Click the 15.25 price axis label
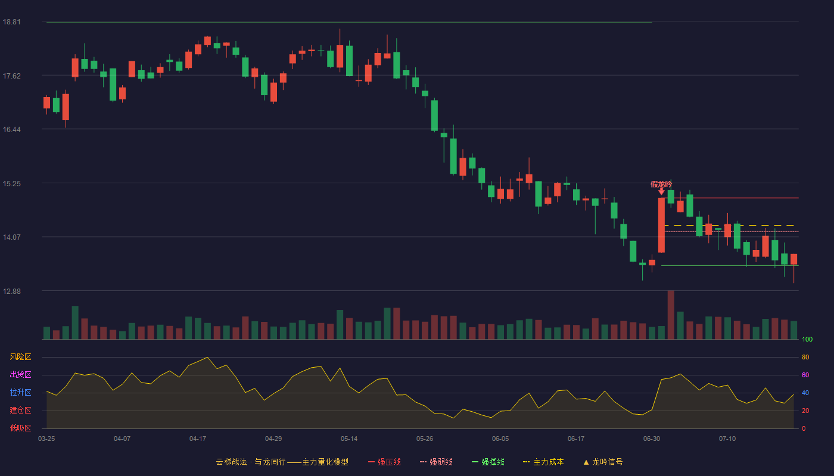Image resolution: width=834 pixels, height=476 pixels. (x=11, y=183)
